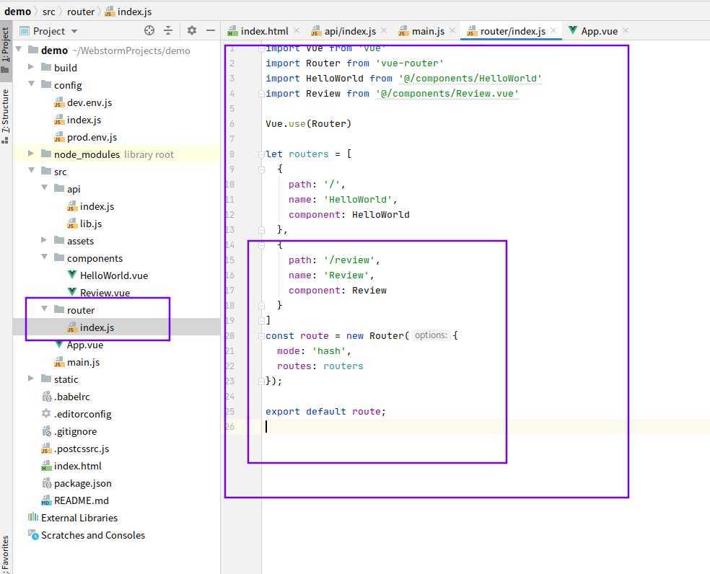Expand the build folder
The image size is (710, 574).
(x=31, y=66)
